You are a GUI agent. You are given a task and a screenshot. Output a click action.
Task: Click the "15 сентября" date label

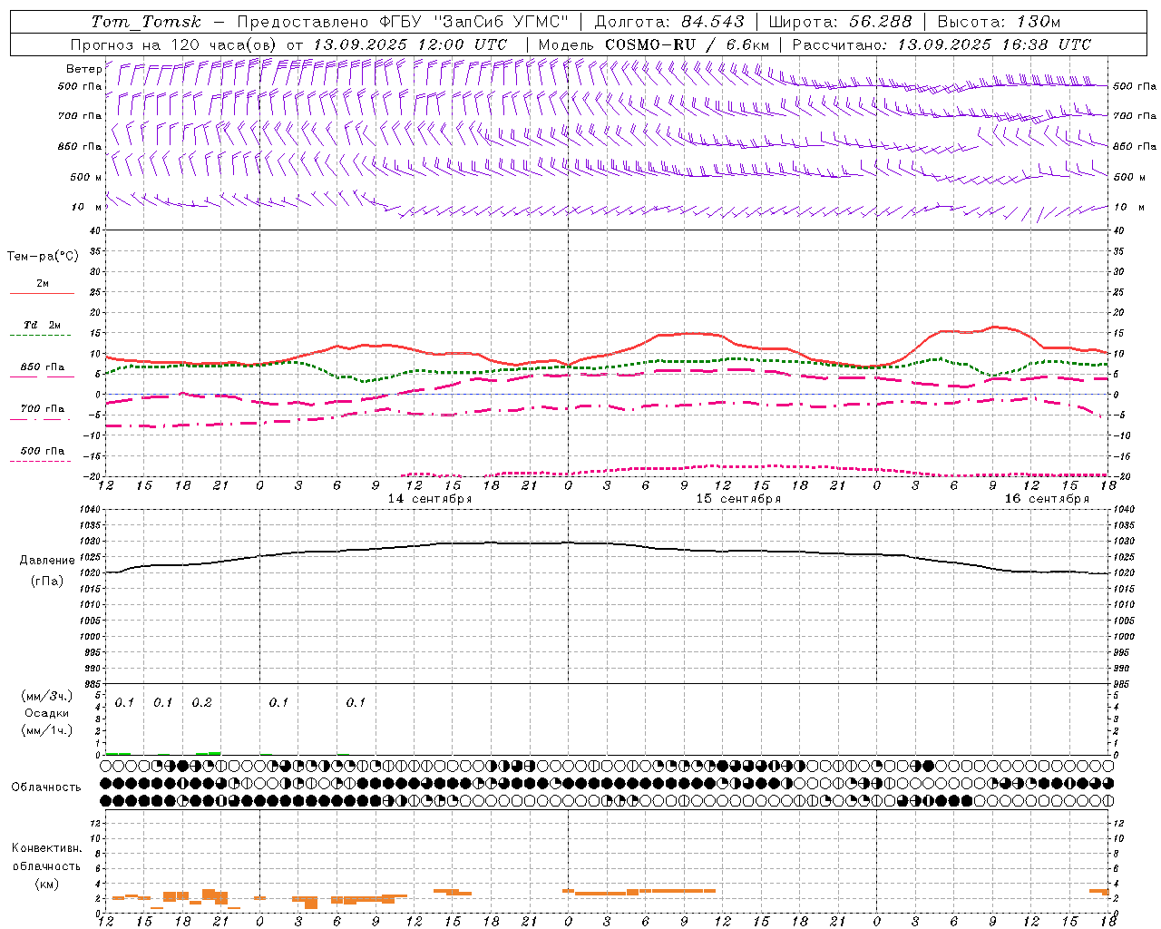point(738,499)
